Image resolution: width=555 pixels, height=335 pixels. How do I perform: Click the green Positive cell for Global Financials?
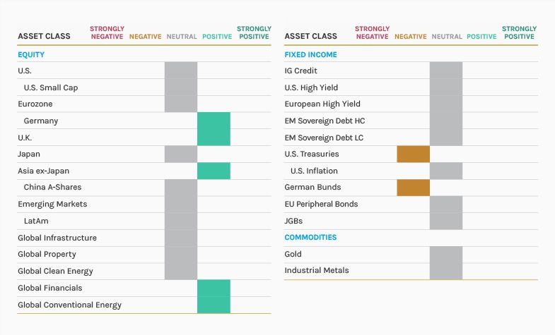tap(214, 288)
